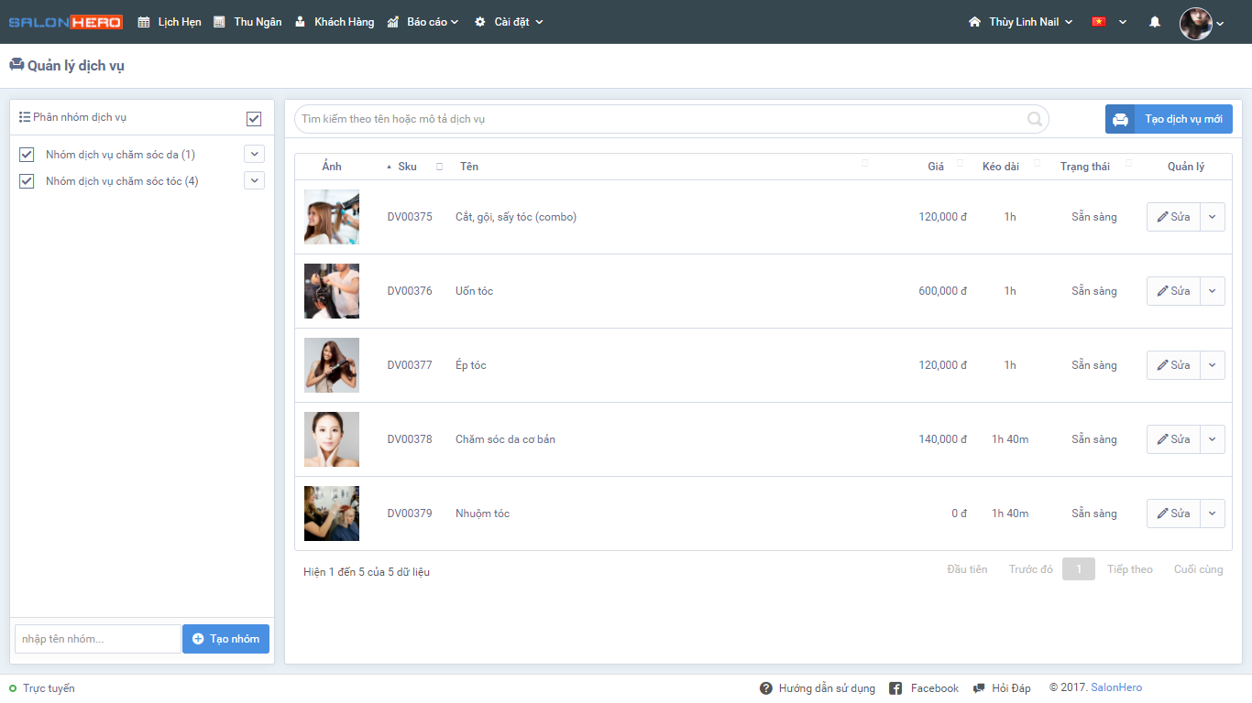Click the Hướng dẫn sử dụng question icon
This screenshot has height=703, width=1252.
coord(766,688)
